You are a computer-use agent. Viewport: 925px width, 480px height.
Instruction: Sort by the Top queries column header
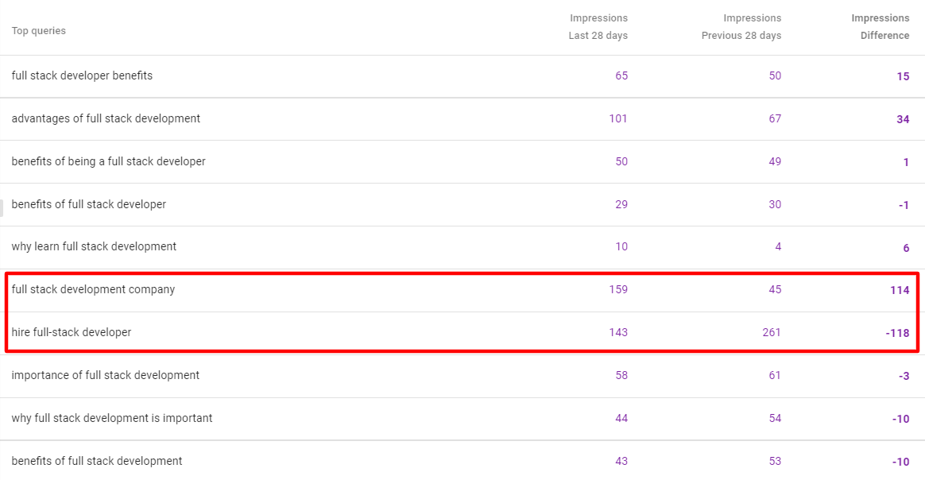coord(39,31)
